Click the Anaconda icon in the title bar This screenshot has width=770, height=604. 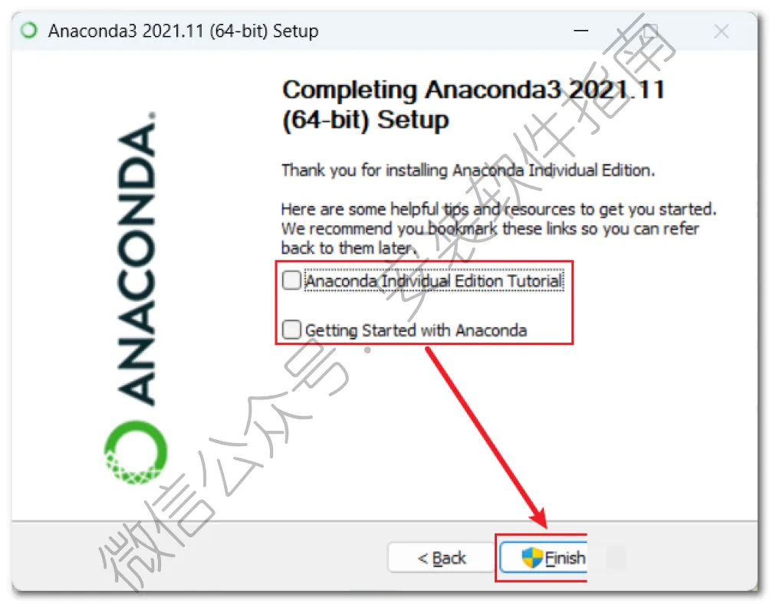coord(29,31)
